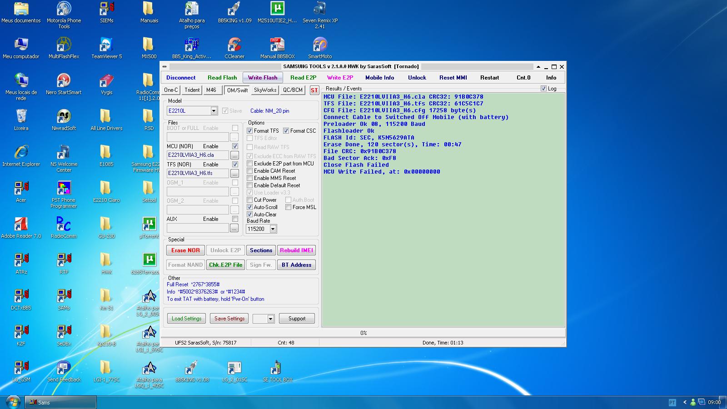Uncheck the Format CSC option

286,131
